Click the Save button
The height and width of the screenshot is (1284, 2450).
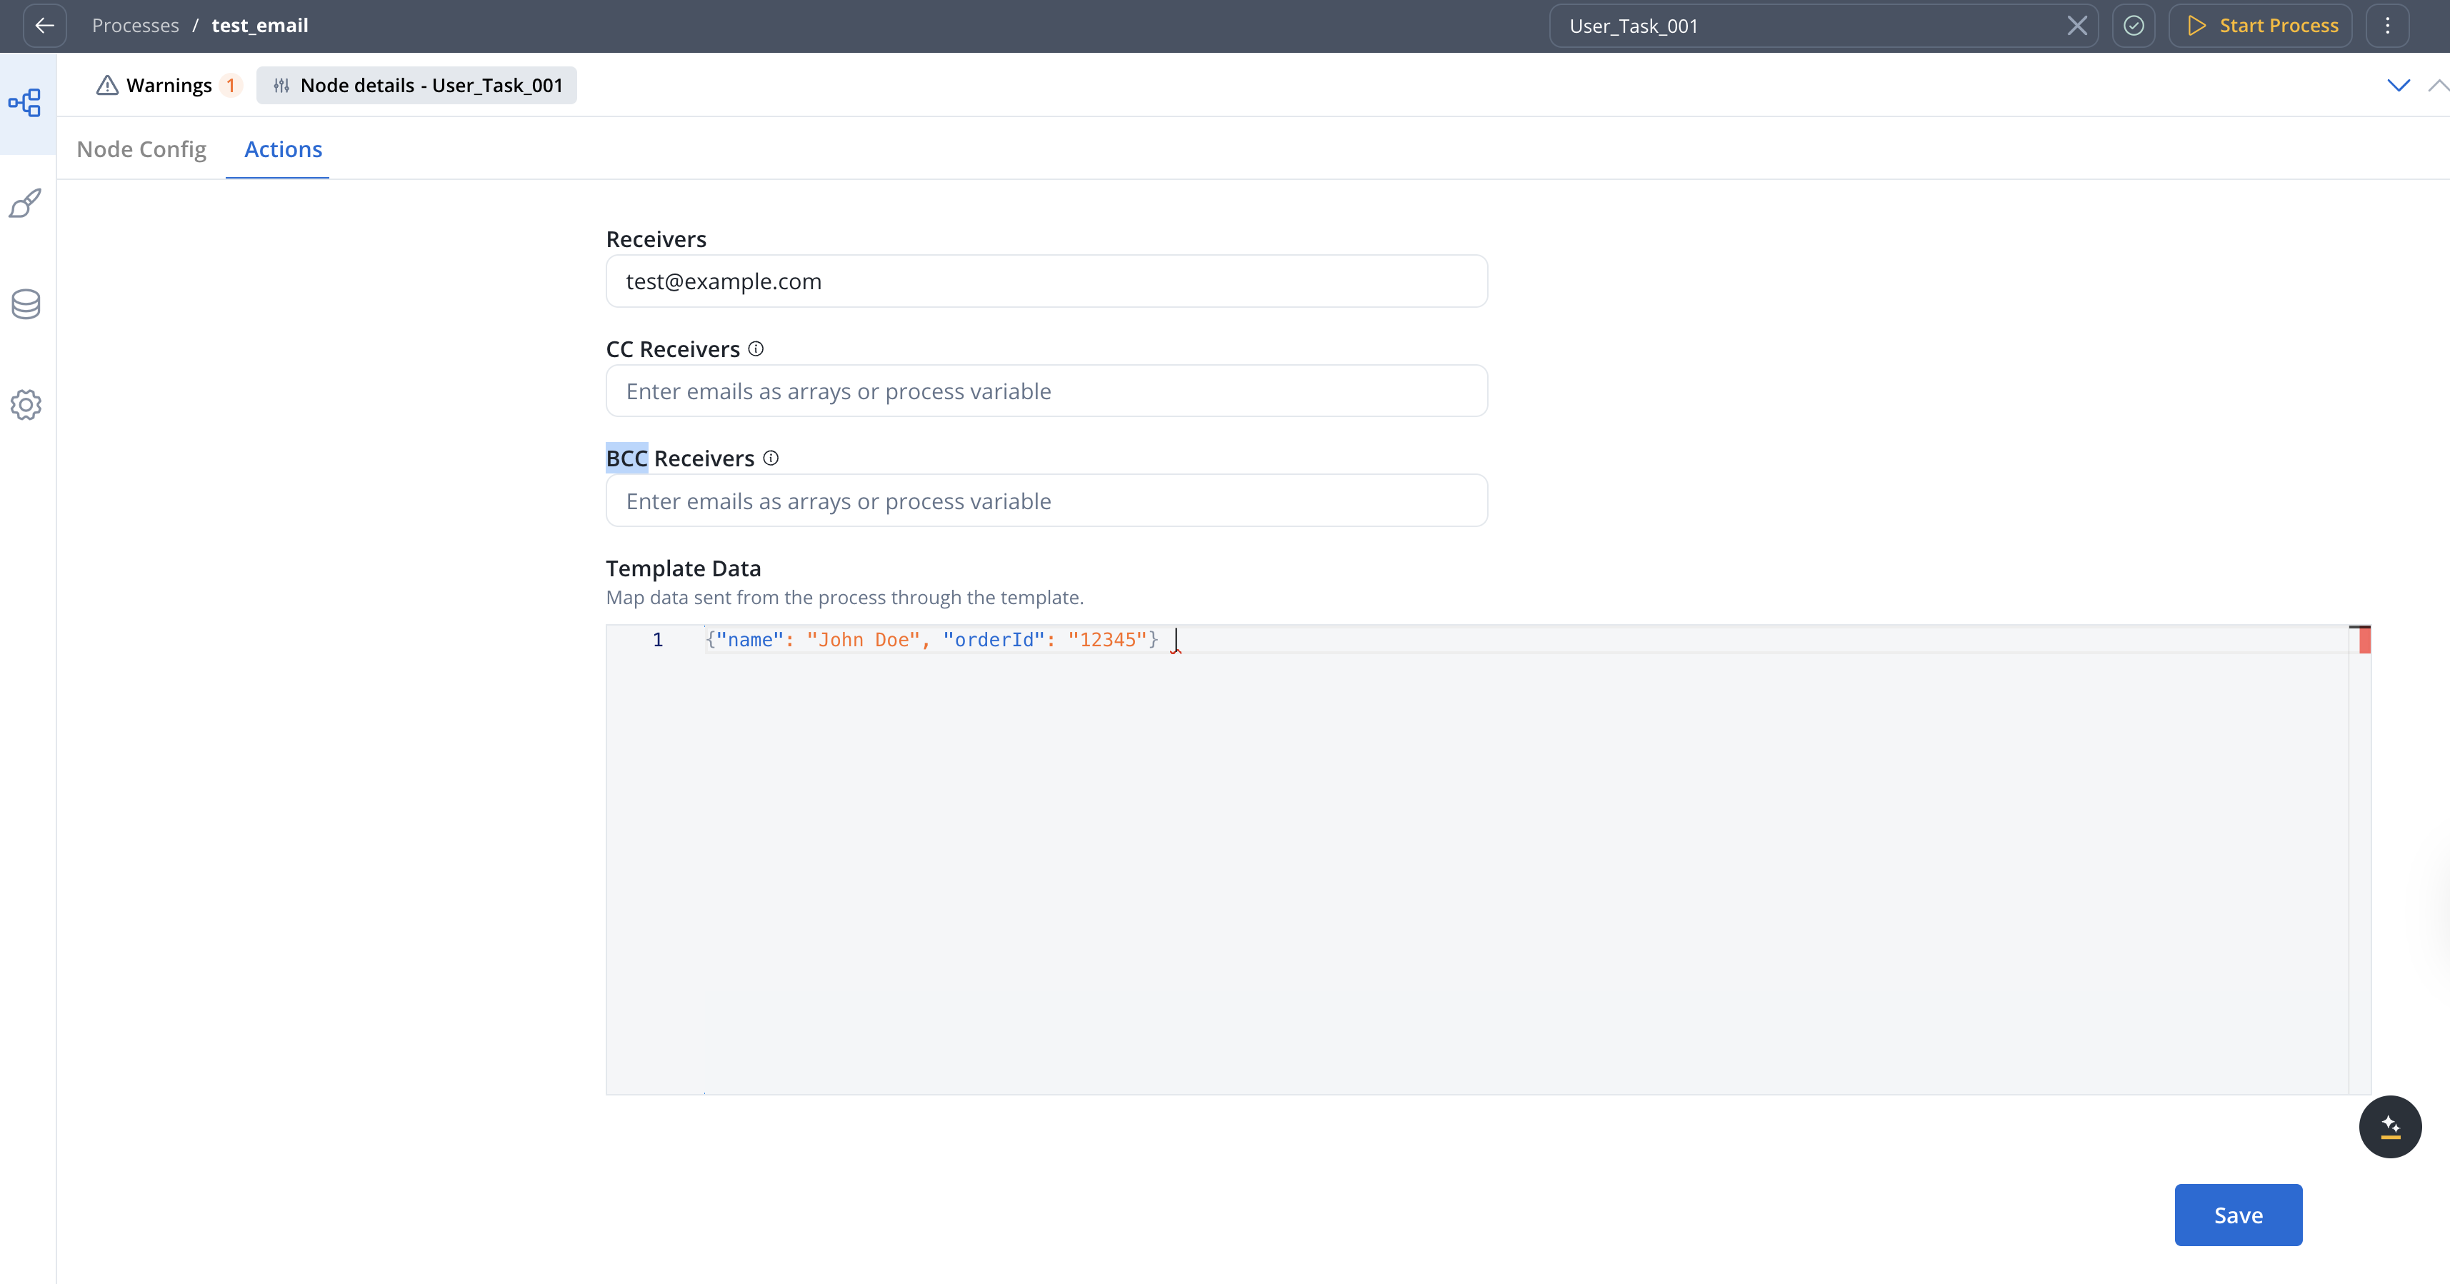coord(2238,1215)
